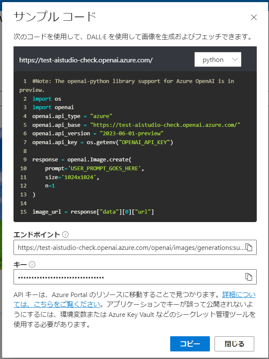Click the "OPENAI_API_KEY" string in line 7

[x=144, y=142]
